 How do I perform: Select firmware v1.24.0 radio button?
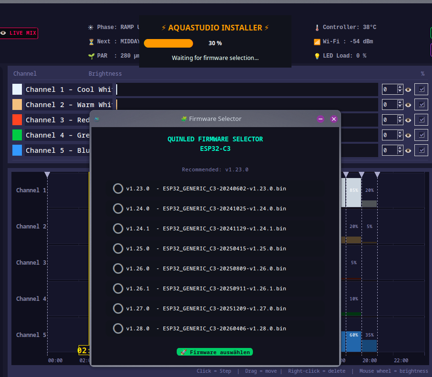(118, 208)
